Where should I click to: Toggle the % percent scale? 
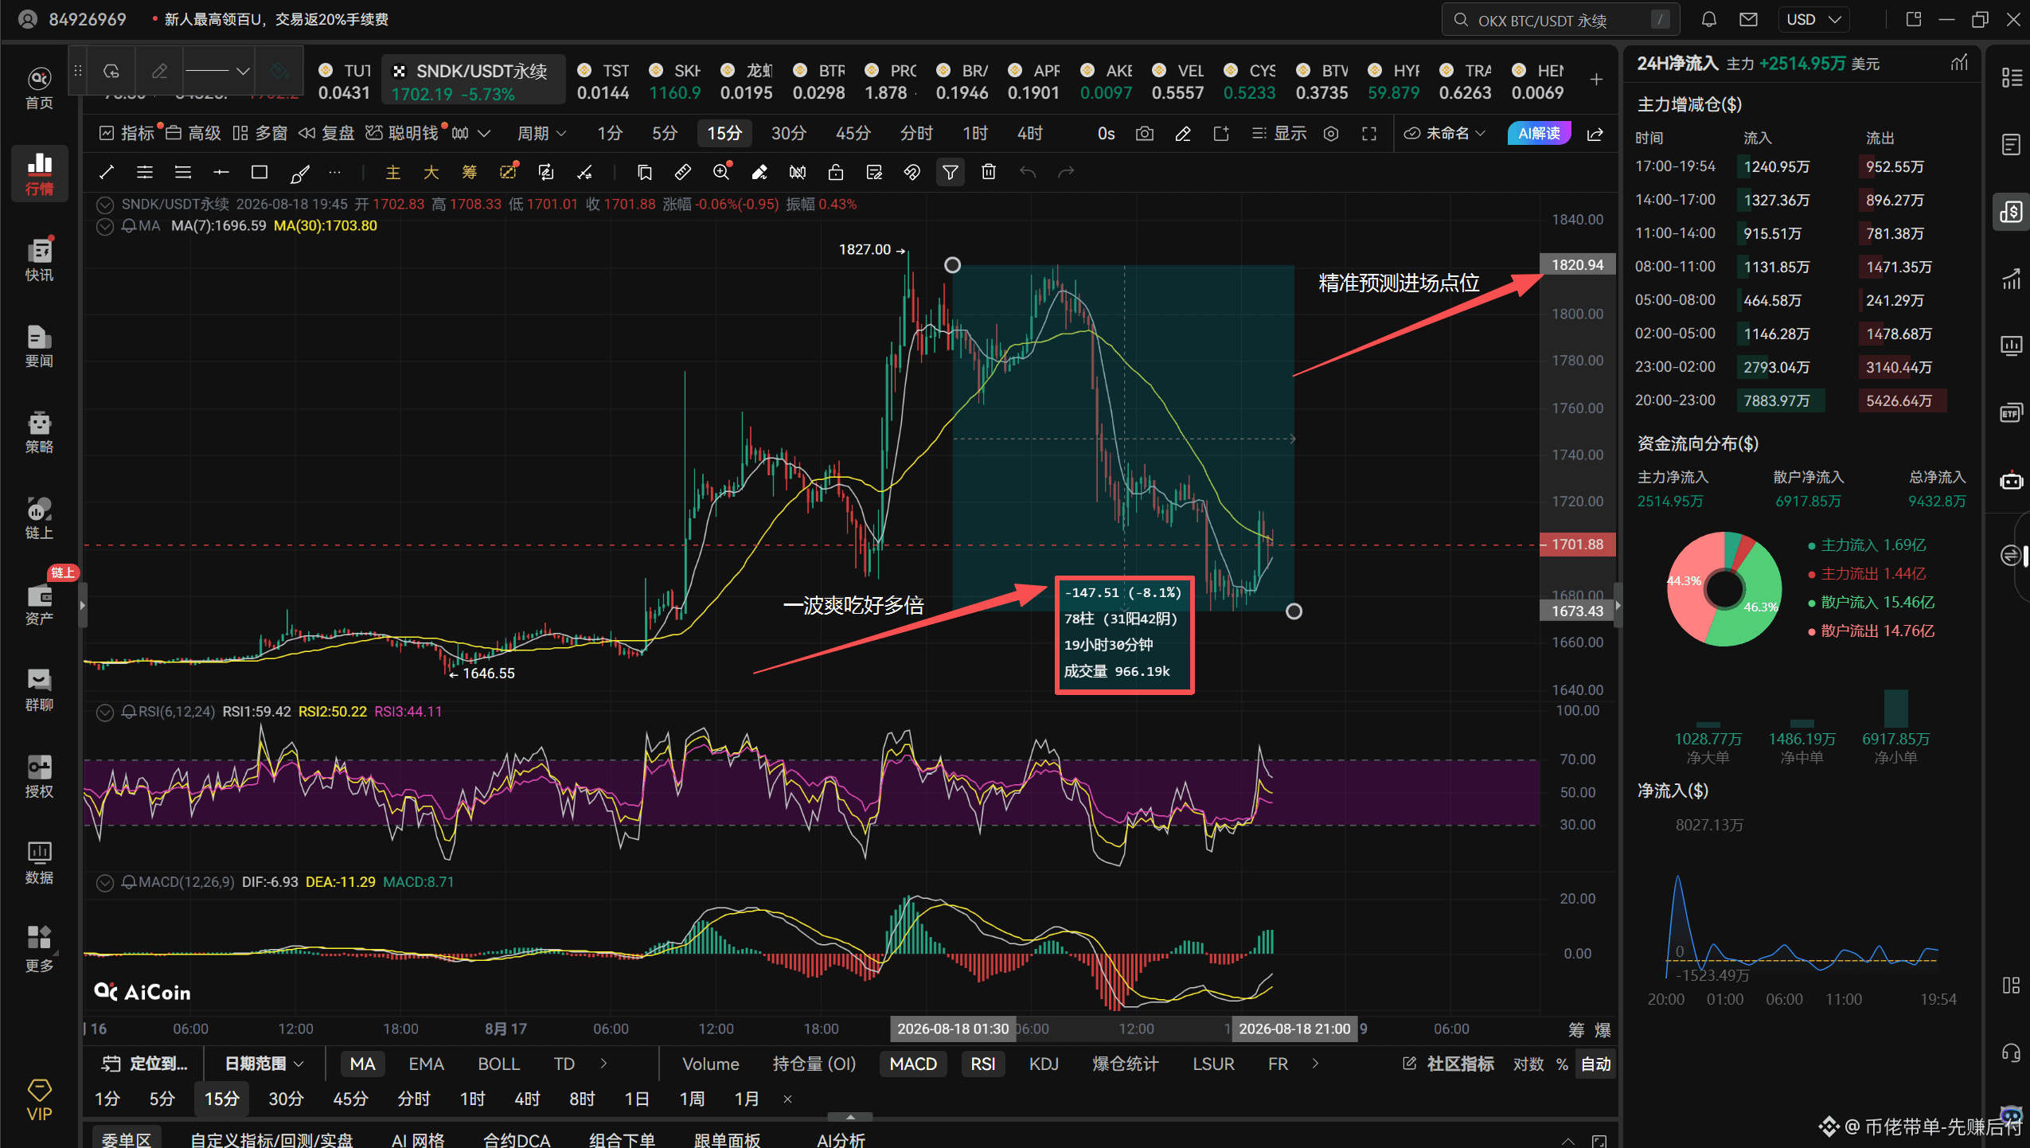point(1562,1064)
